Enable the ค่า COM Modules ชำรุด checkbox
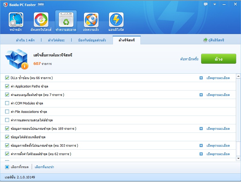 [7, 103]
